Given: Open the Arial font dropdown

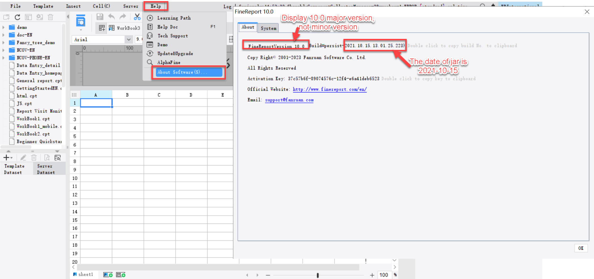Looking at the screenshot, I should 129,39.
